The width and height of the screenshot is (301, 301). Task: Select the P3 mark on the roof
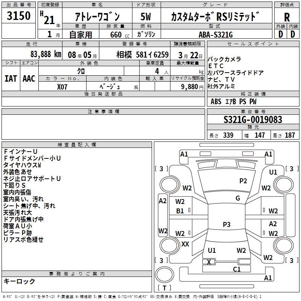(x=227, y=224)
